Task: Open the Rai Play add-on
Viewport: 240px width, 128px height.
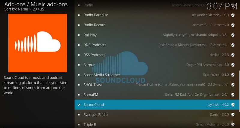Action: coord(156,35)
